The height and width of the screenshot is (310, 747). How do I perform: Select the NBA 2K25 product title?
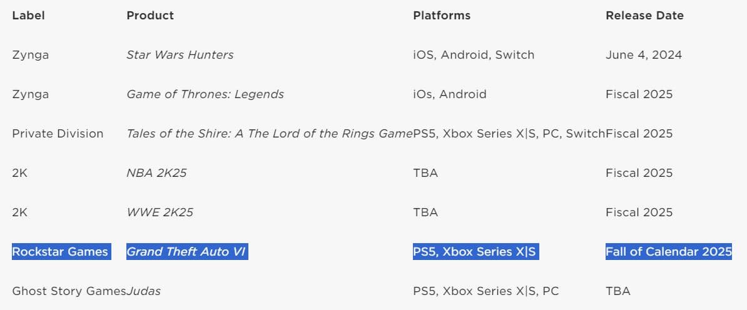tap(156, 172)
